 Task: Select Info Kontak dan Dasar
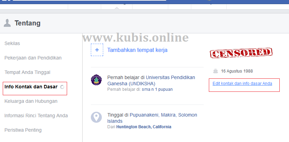pyautogui.click(x=31, y=87)
